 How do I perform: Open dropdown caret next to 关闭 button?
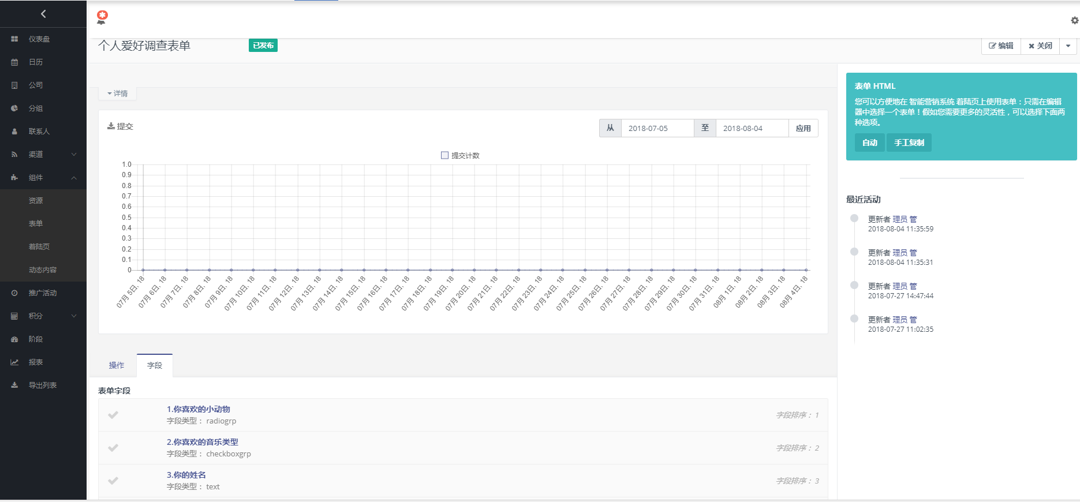click(1068, 46)
